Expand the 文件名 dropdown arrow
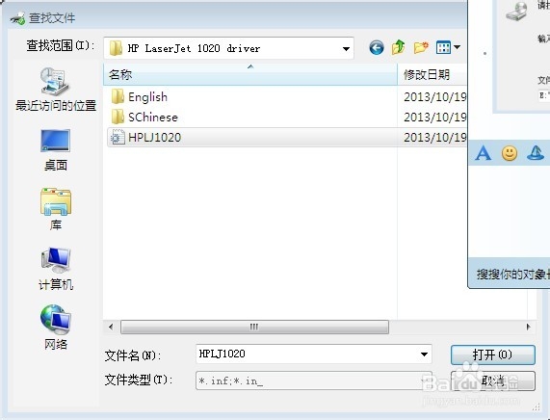This screenshot has height=420, width=550. 424,354
